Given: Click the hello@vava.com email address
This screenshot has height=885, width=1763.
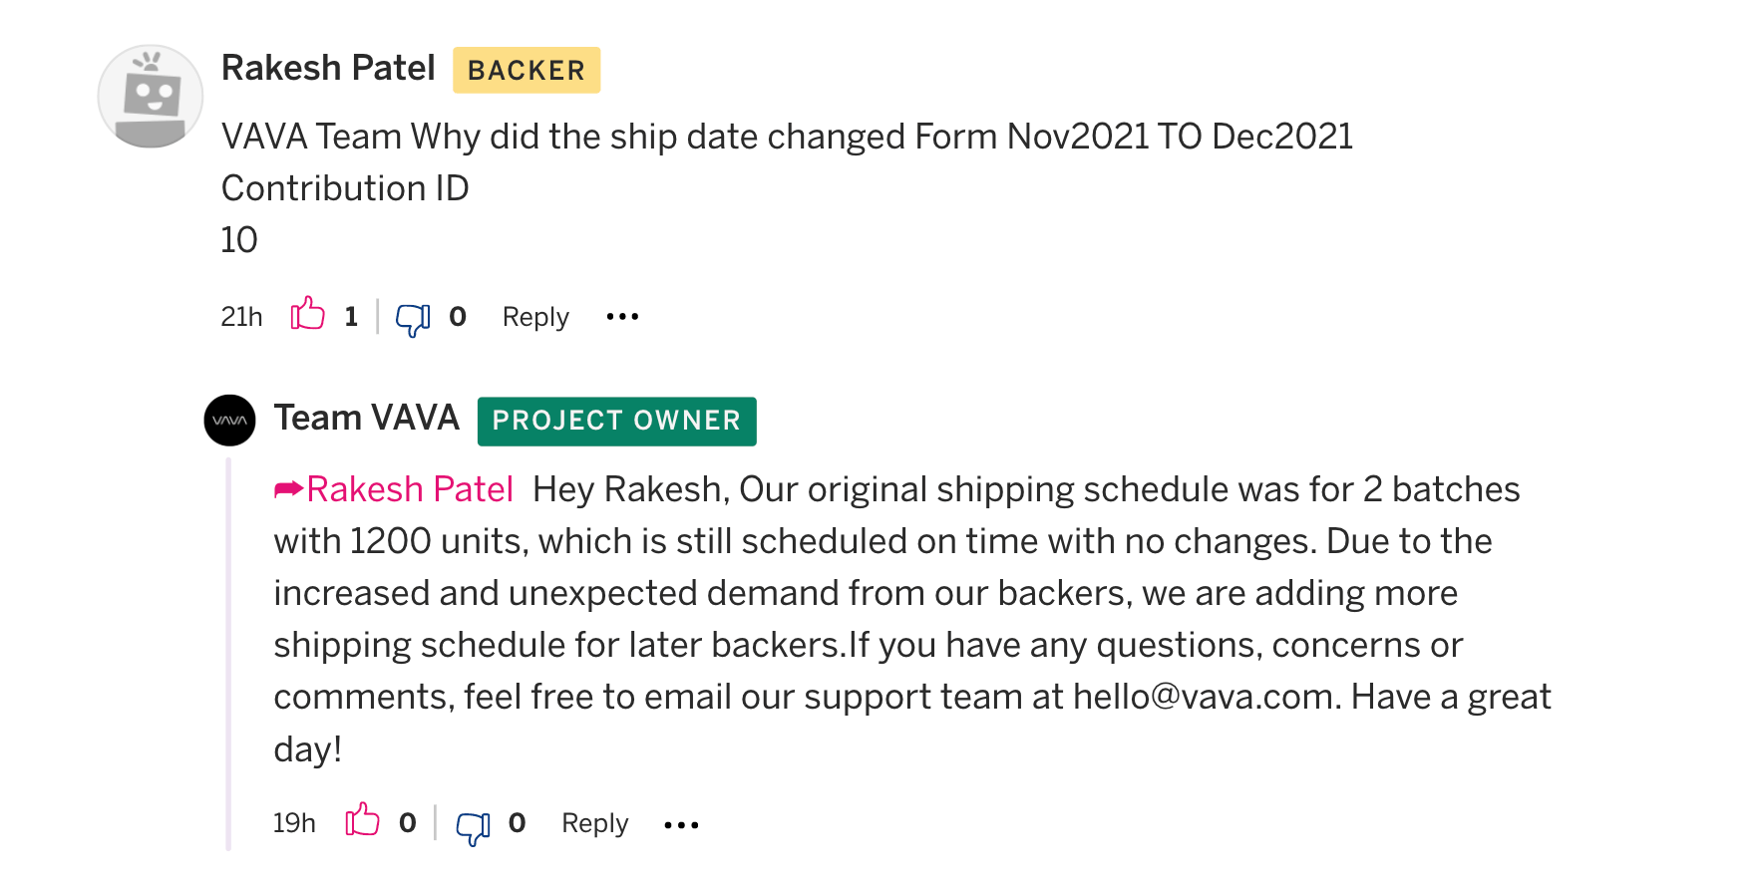Looking at the screenshot, I should [1205, 697].
